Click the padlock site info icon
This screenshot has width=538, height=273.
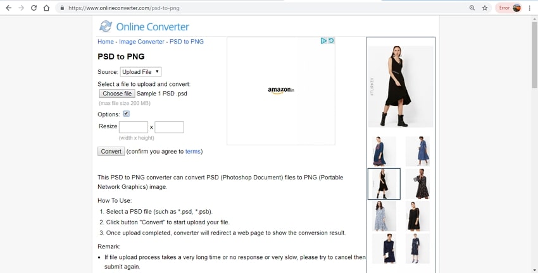(62, 8)
